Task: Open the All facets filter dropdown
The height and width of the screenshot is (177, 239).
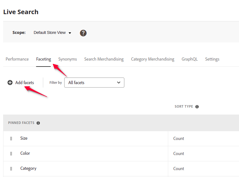Action: [94, 83]
